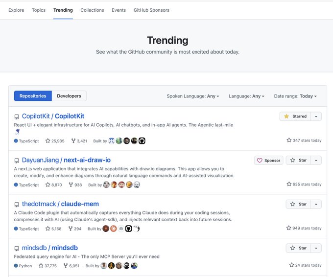Image resolution: width=333 pixels, height=277 pixels.
Task: Open first contributor avatar of mindsdb
Action: tap(104, 266)
